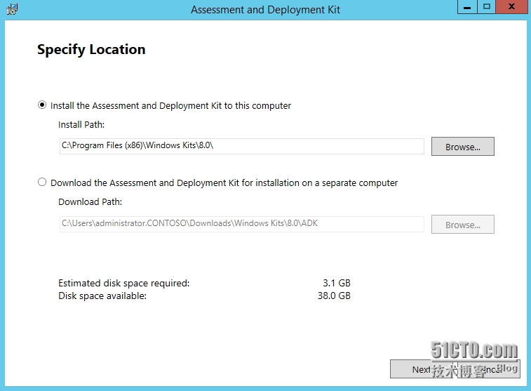Screen dimensions: 531x391
Task: Maximize the Assessment and Deployment Kit window
Action: (x=487, y=7)
